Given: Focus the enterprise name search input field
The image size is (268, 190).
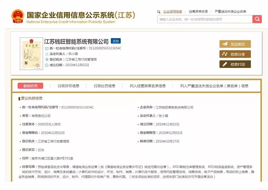Looking at the screenshot, I should [x=205, y=19].
